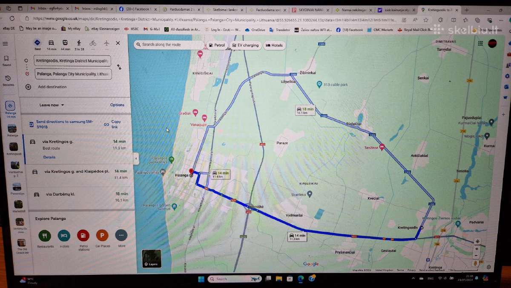Close the directions panel with X
This screenshot has height=288, width=511.
pyautogui.click(x=118, y=43)
